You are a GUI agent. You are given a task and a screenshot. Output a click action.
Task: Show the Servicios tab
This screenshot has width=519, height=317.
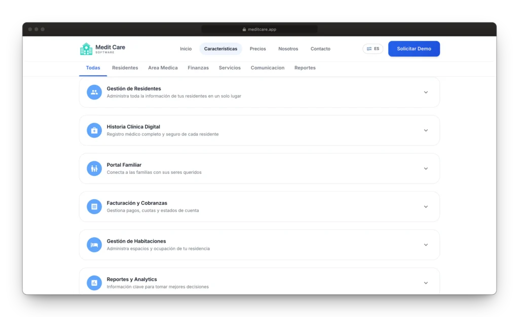pos(230,68)
